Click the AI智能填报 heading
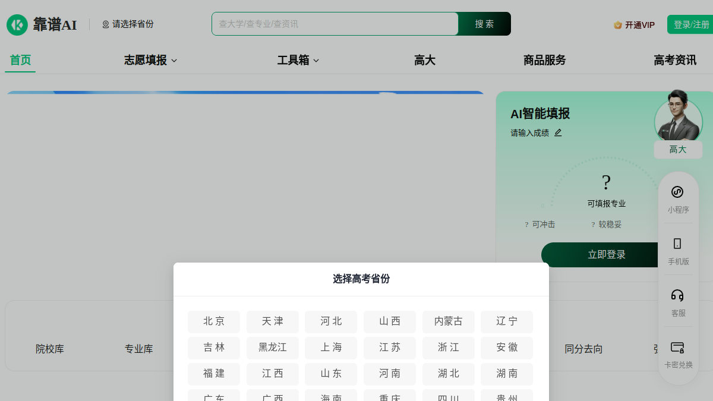 click(x=540, y=113)
